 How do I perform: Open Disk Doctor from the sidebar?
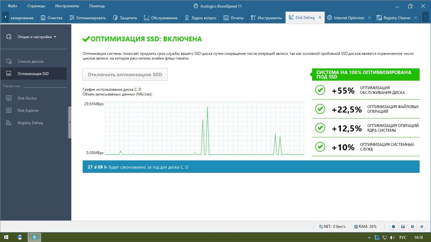point(27,98)
